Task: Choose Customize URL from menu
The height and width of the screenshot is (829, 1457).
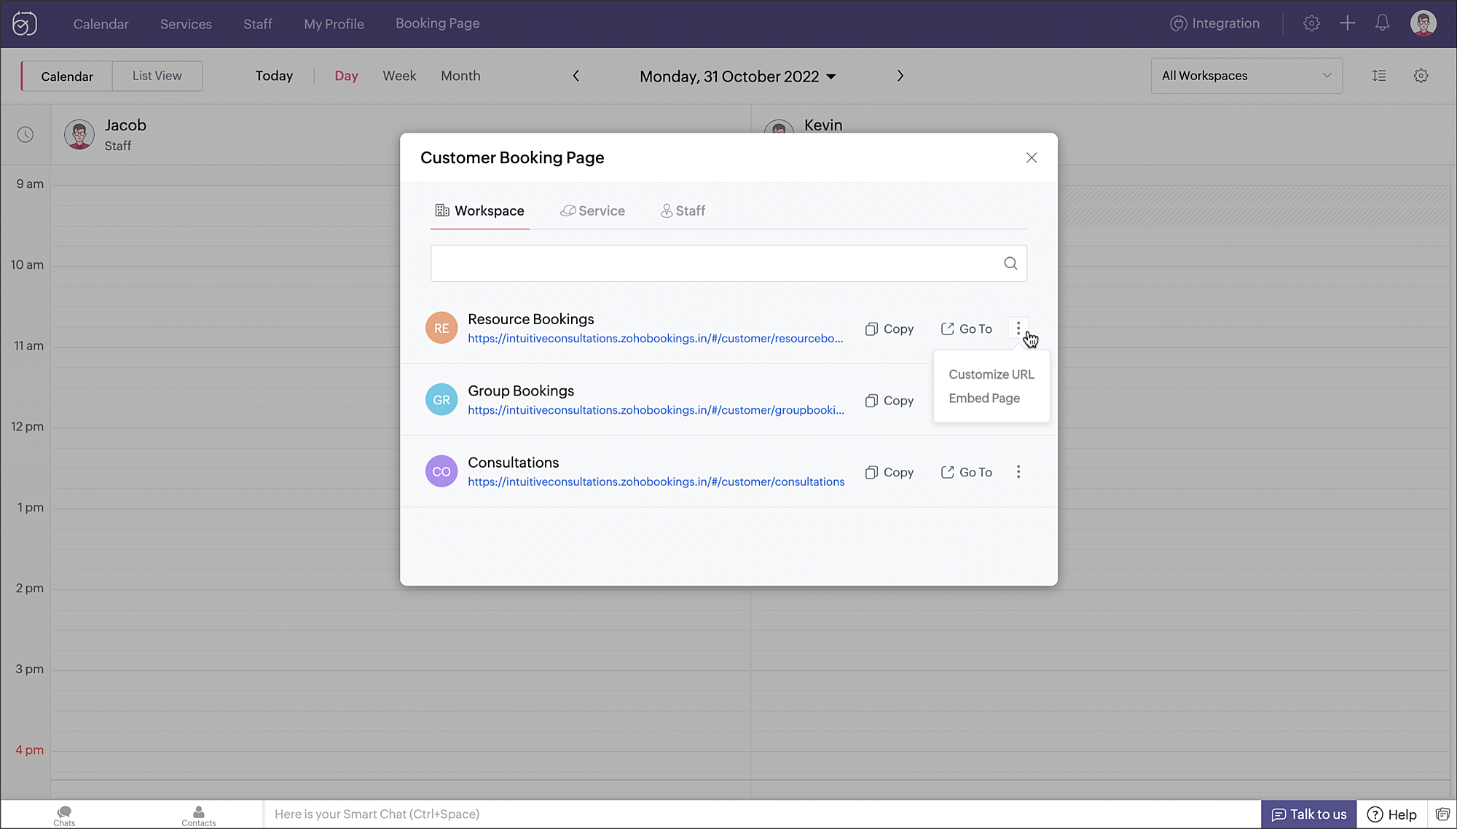Action: [x=991, y=374]
